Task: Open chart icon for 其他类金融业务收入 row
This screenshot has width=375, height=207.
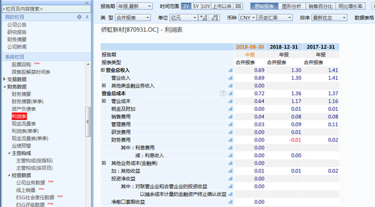Action: (x=230, y=86)
